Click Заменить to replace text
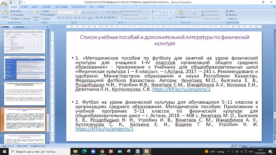 (x=232, y=15)
